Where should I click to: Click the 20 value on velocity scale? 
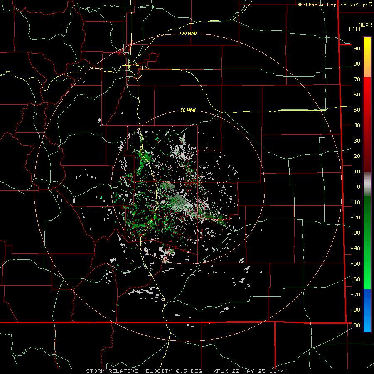pyautogui.click(x=357, y=156)
